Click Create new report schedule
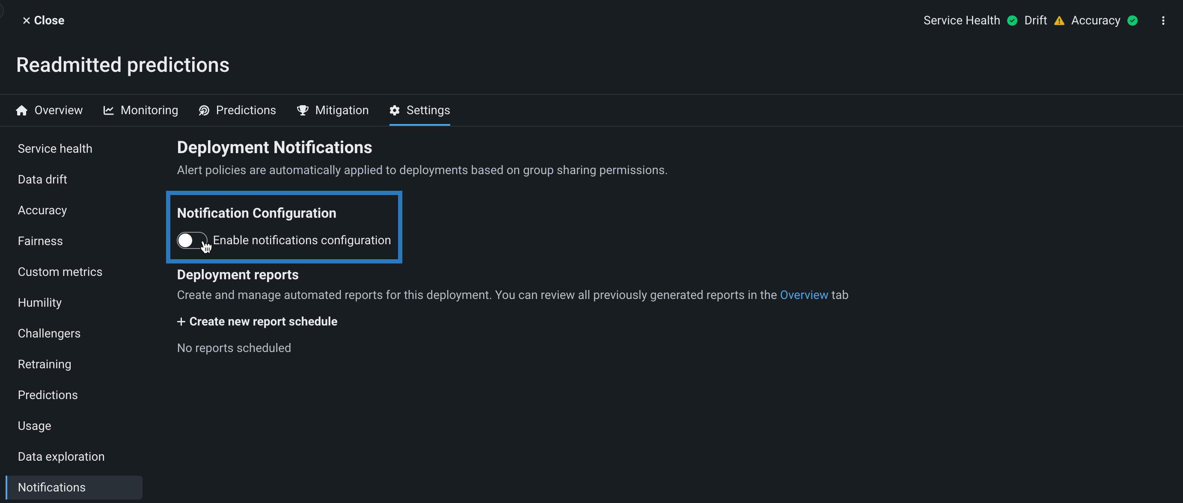This screenshot has width=1183, height=503. (257, 322)
